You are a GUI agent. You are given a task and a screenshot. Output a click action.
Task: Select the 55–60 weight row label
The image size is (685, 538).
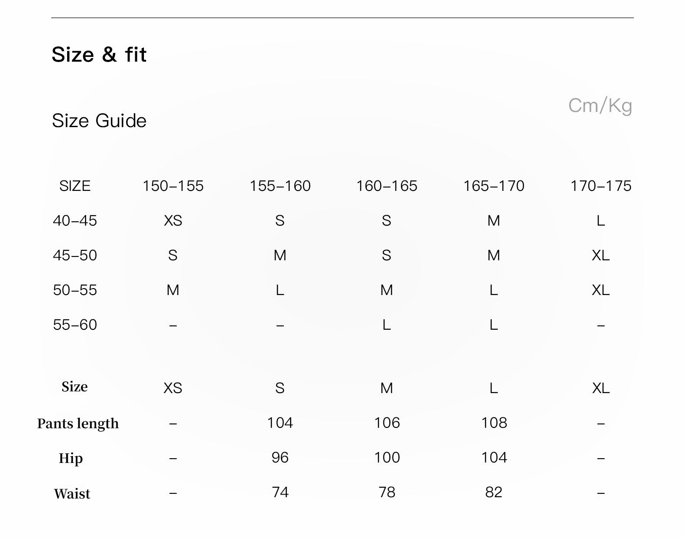(75, 325)
